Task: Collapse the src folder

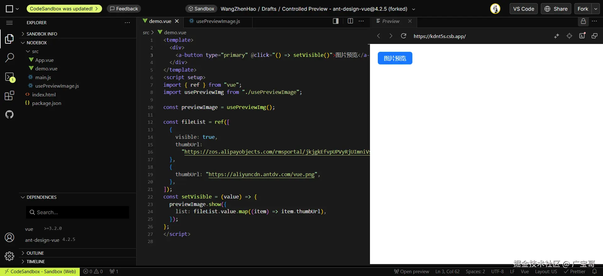Action: [78, 51]
